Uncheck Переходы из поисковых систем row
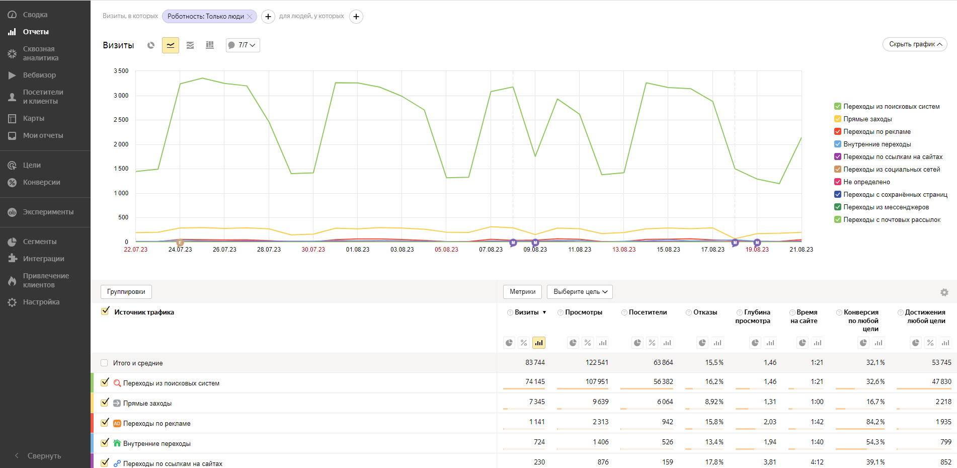957x468 pixels. [105, 382]
